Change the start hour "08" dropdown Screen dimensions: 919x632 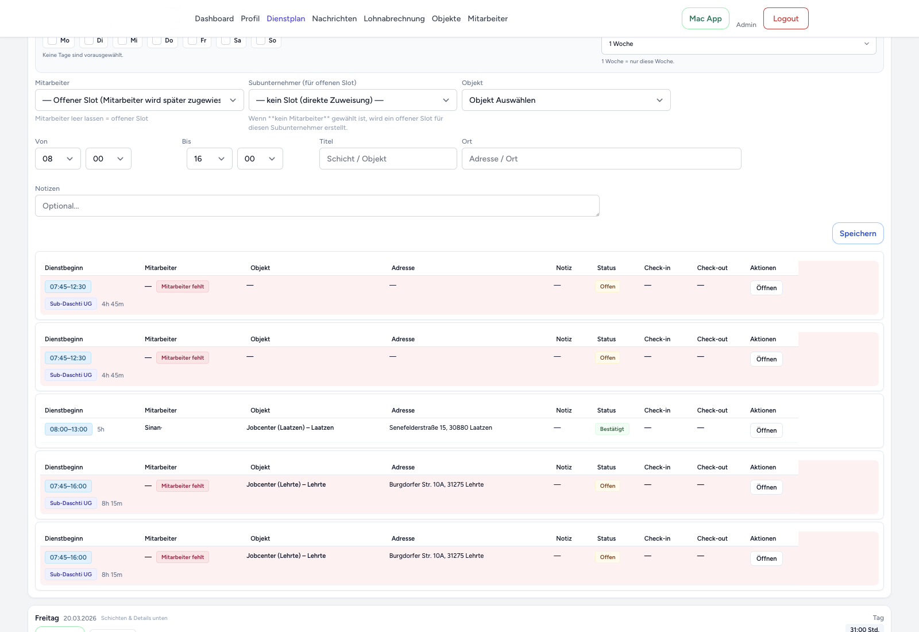[57, 159]
